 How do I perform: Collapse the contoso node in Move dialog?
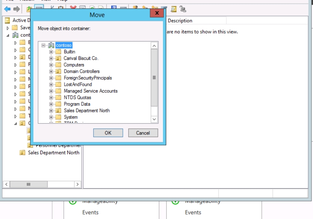44,45
